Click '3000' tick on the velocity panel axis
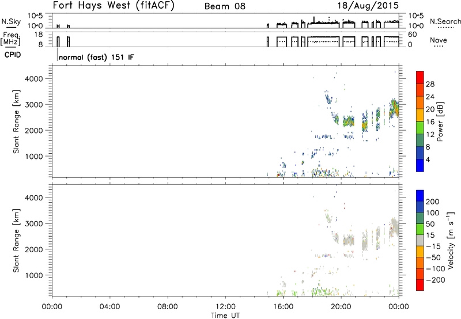The image size is (461, 319). point(34,223)
